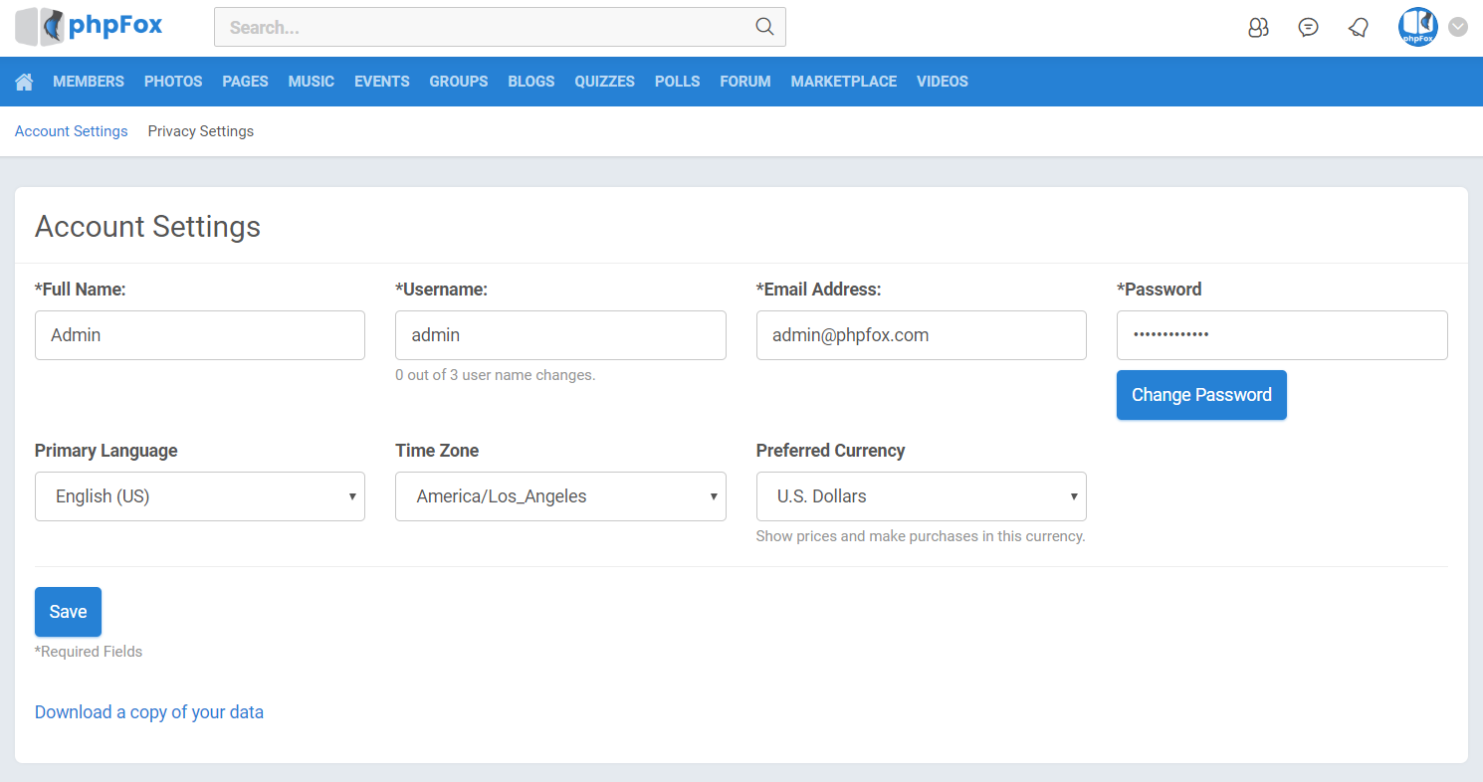Click the Save button

(68, 612)
